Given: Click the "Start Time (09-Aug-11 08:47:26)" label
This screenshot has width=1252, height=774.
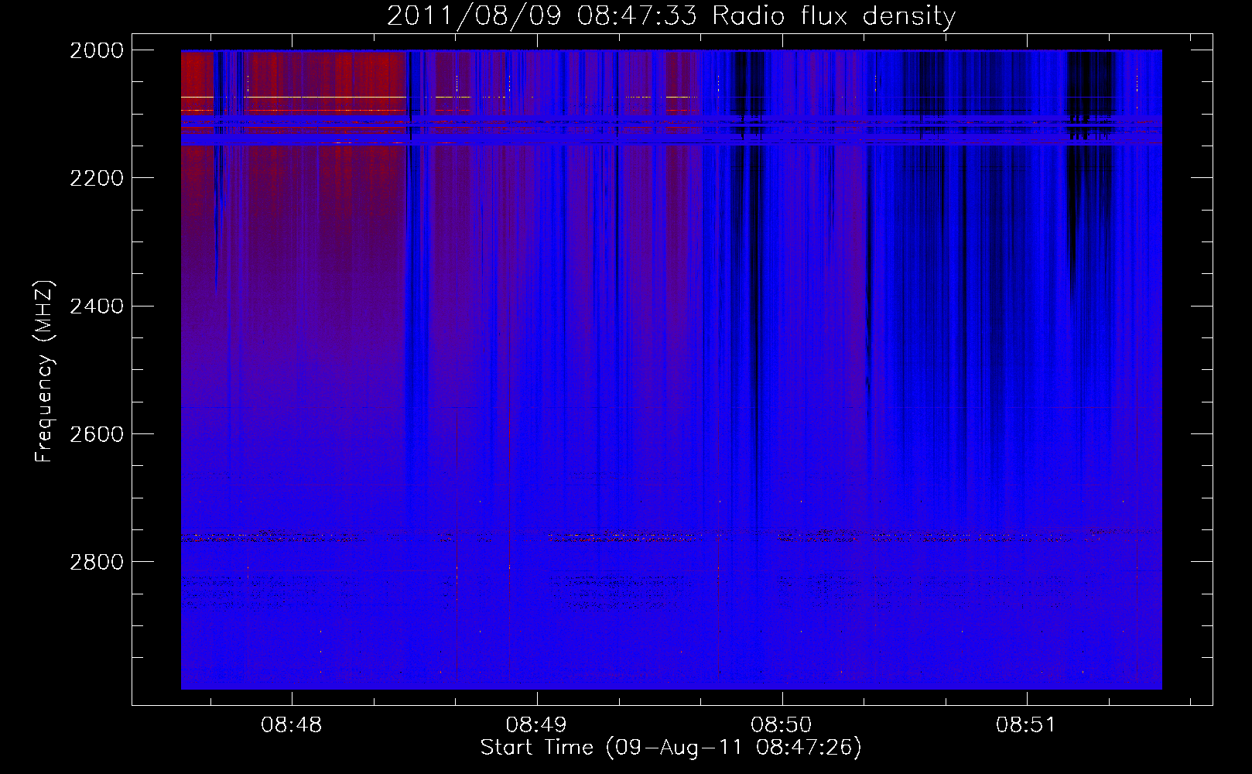Looking at the screenshot, I should point(671,748).
